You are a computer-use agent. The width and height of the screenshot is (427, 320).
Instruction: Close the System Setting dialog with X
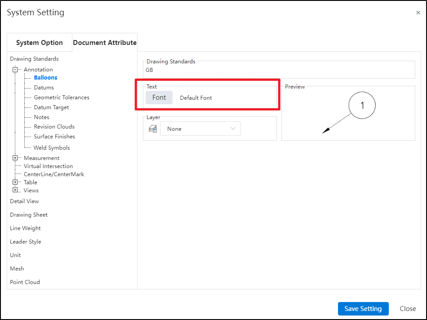418,13
